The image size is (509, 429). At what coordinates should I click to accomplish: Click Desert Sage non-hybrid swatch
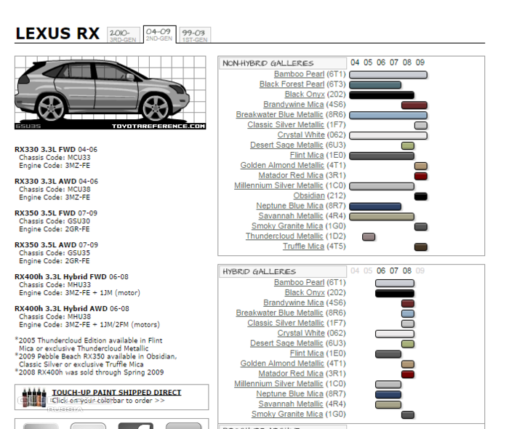pyautogui.click(x=408, y=145)
